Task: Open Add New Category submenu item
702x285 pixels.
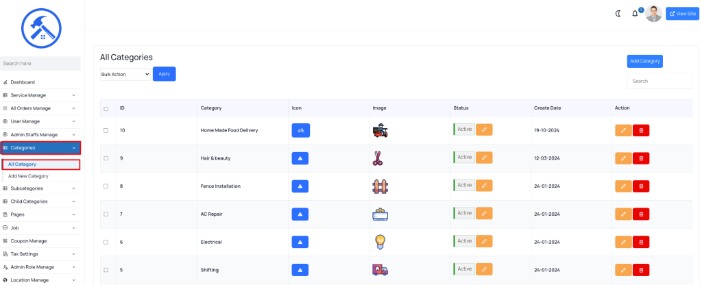Action: (x=28, y=176)
